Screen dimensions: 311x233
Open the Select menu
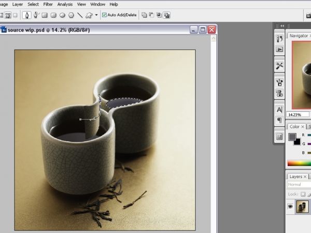coord(33,4)
